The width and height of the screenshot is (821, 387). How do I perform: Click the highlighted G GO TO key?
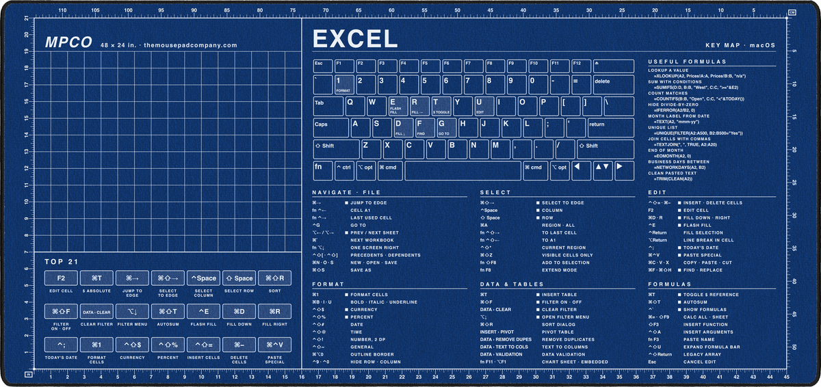447,127
